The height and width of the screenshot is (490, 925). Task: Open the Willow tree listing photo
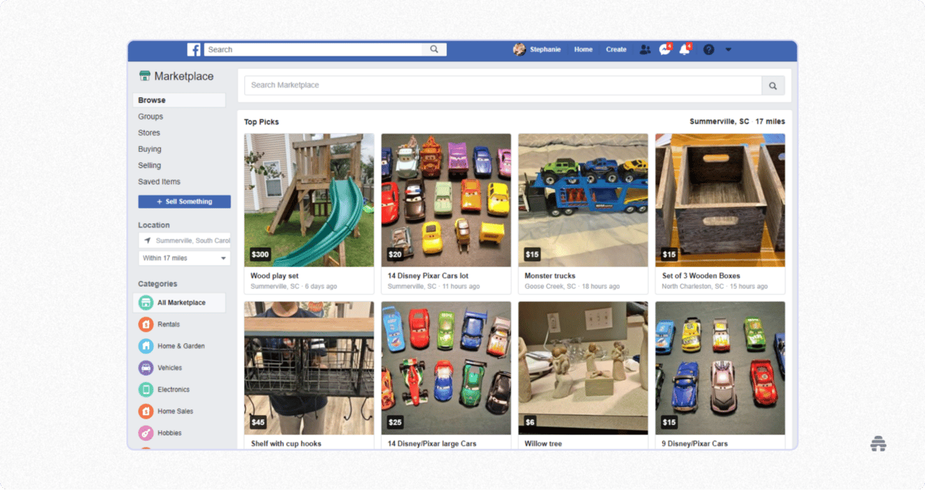pos(583,368)
